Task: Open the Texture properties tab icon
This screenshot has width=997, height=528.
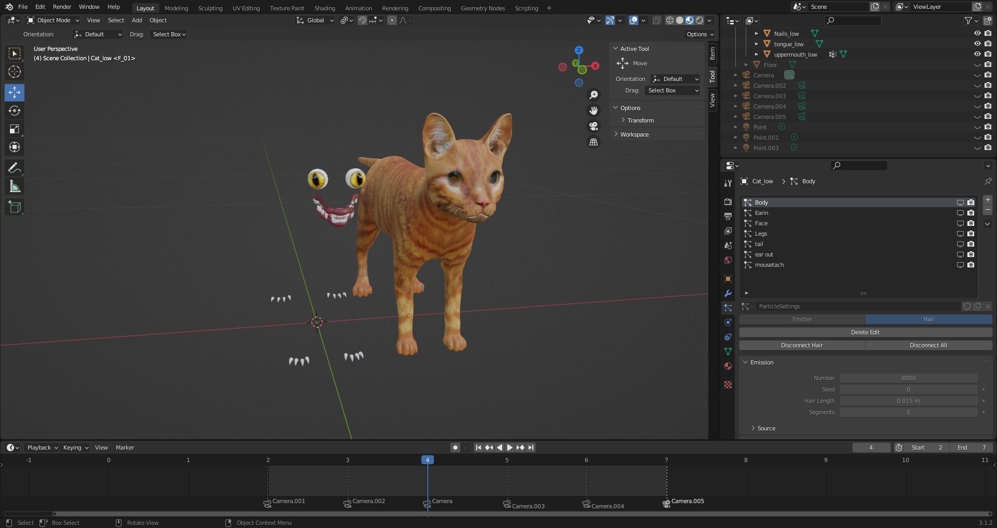Action: coord(728,385)
